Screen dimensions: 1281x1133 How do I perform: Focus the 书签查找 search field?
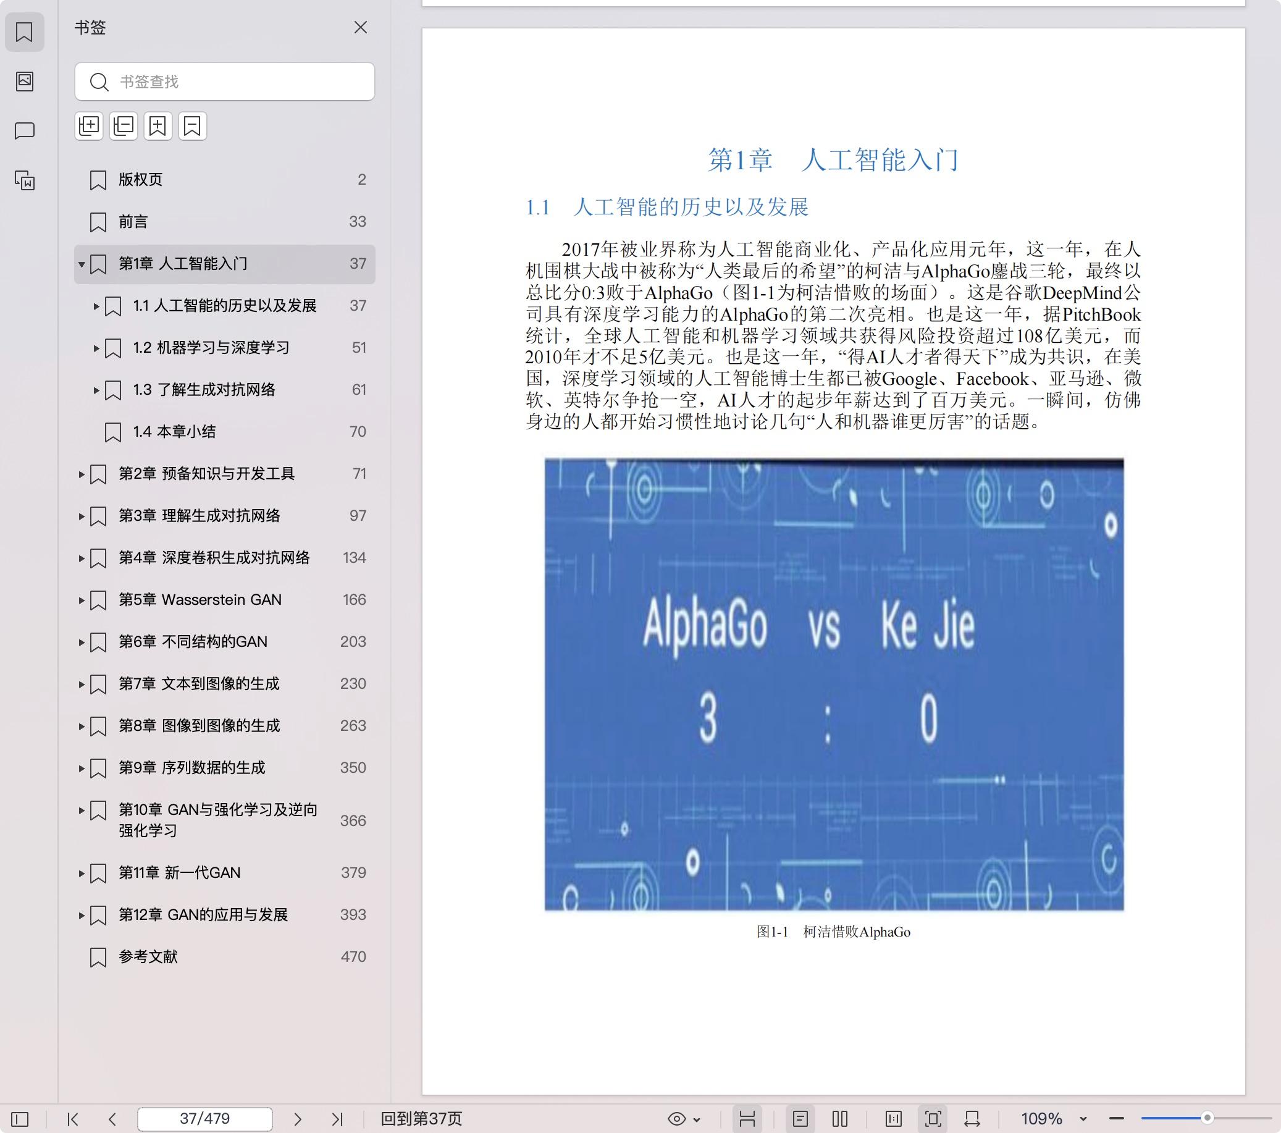tap(224, 82)
